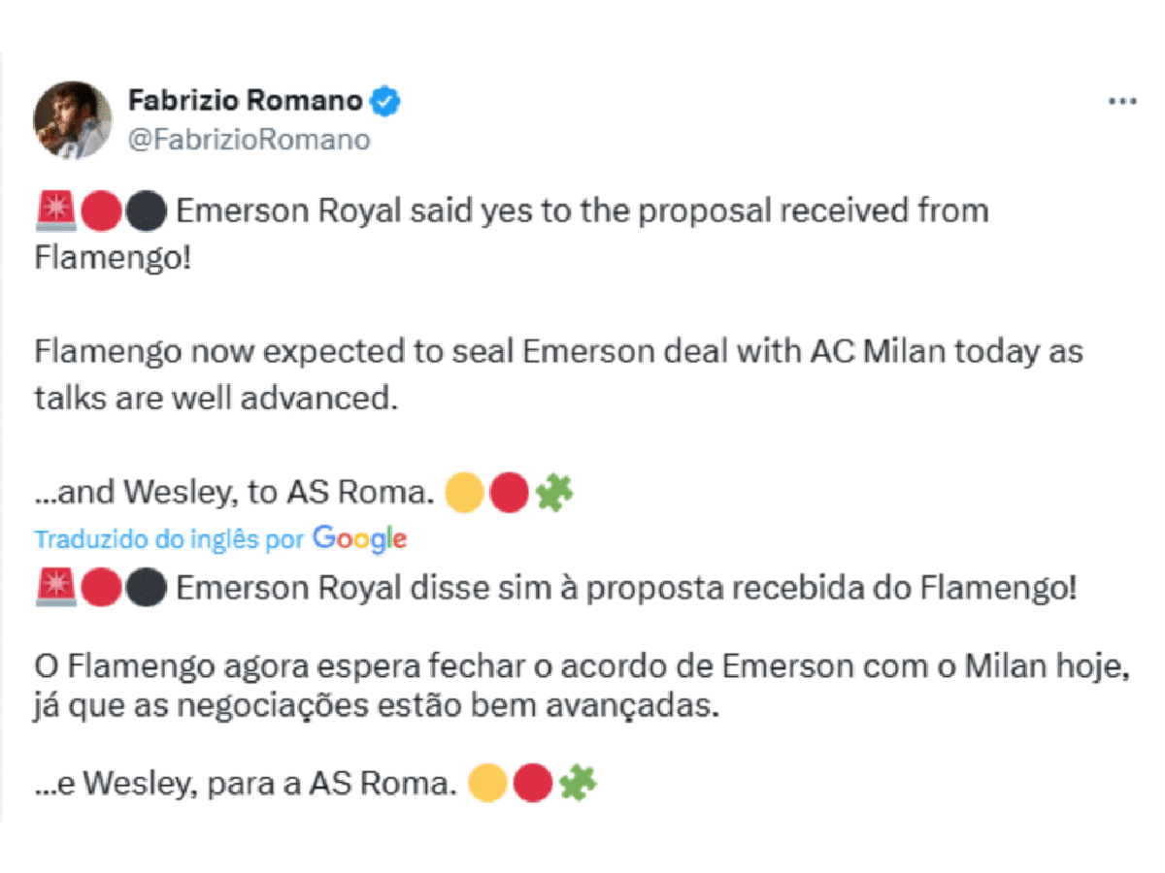The width and height of the screenshot is (1165, 873).
Task: Click the black circle emoji before "Emerson Royal said"
Action: [x=147, y=210]
